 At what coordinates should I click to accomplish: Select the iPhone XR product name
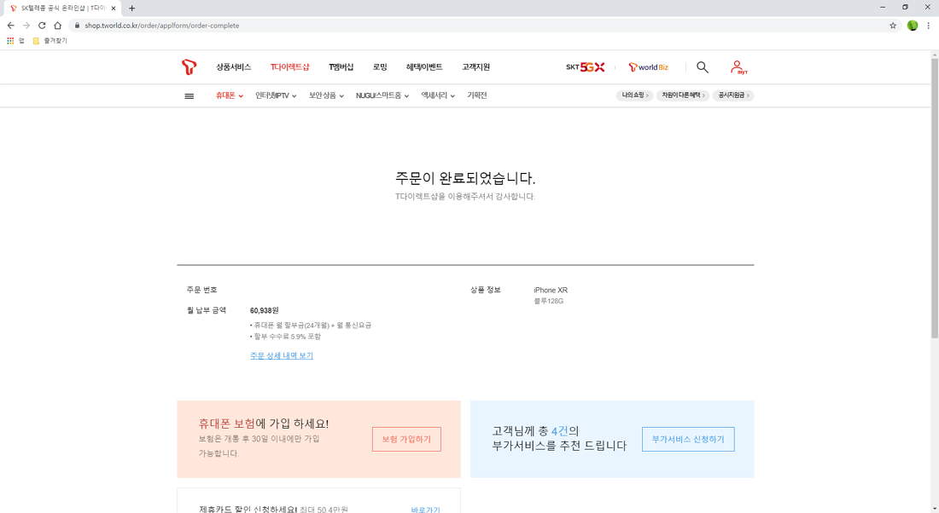[x=551, y=290]
